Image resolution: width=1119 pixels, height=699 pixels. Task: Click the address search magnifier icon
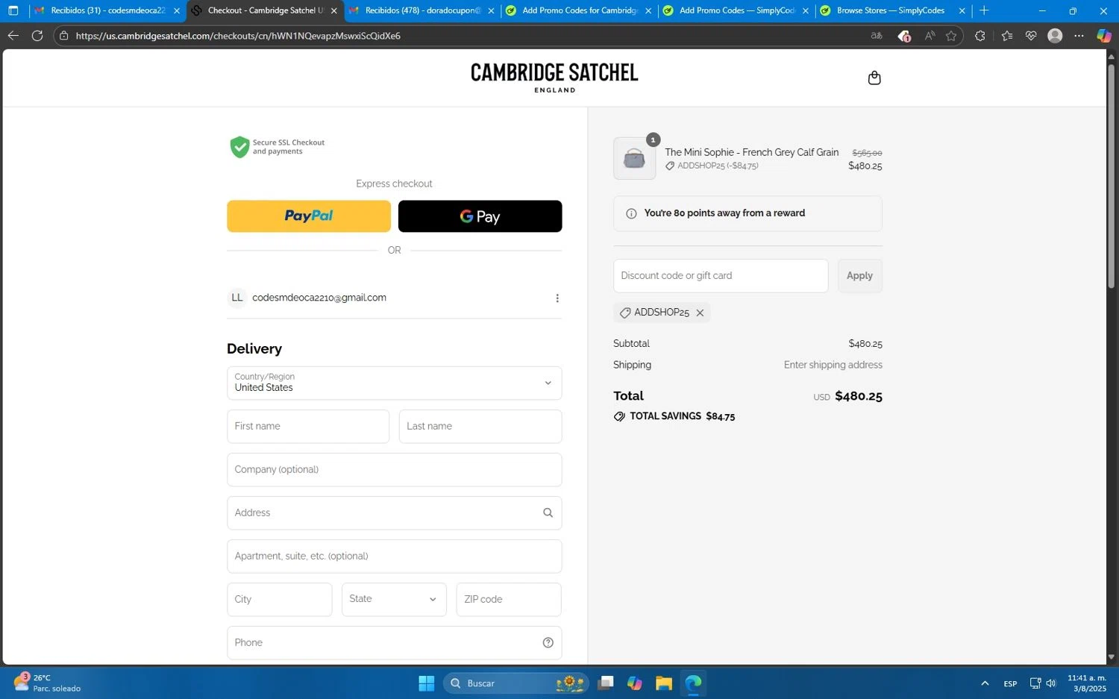pos(548,513)
